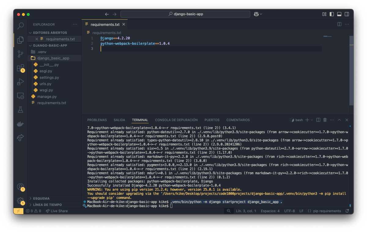
Task: Expand the LÍNEA DE TIEMPO section
Action: click(54, 204)
